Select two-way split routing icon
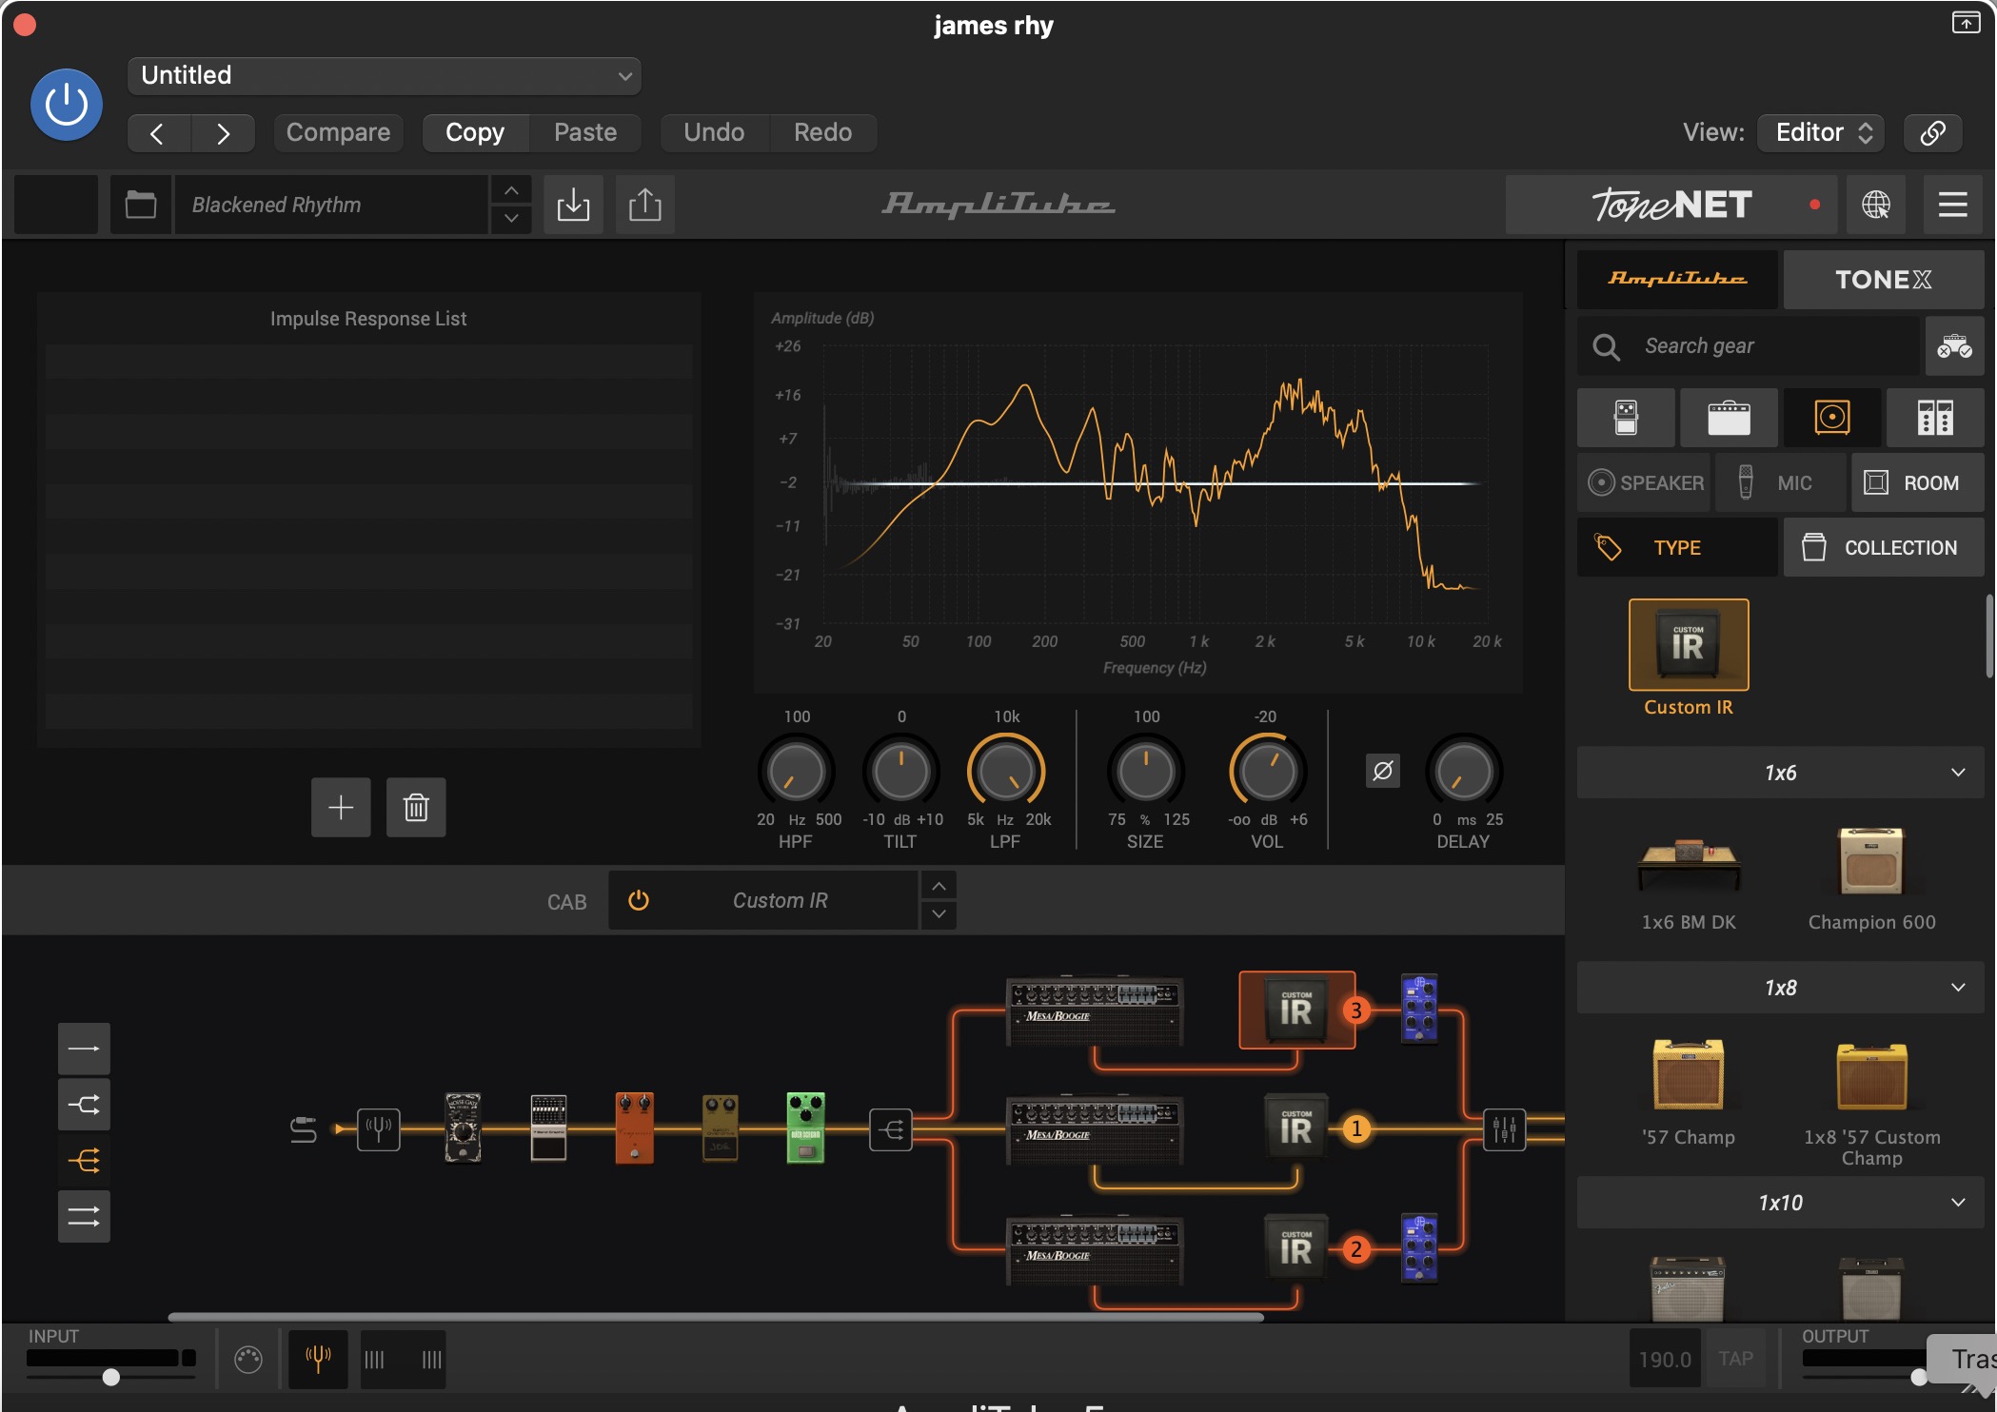 pyautogui.click(x=84, y=1105)
